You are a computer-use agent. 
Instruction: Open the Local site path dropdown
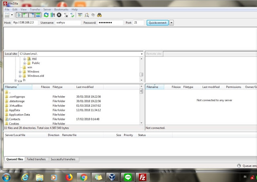(x=142, y=54)
